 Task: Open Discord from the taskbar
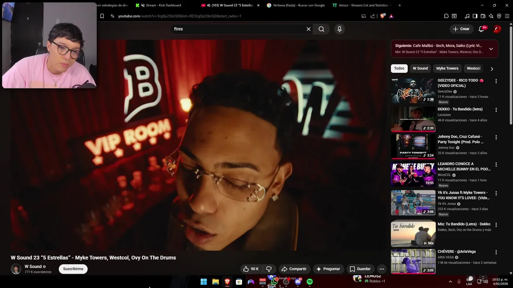pyautogui.click(x=298, y=282)
